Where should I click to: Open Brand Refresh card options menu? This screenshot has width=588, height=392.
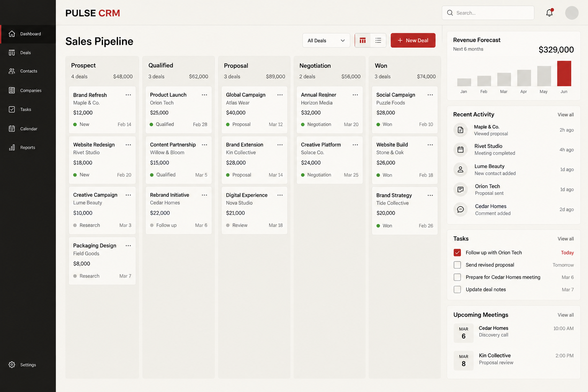point(128,95)
